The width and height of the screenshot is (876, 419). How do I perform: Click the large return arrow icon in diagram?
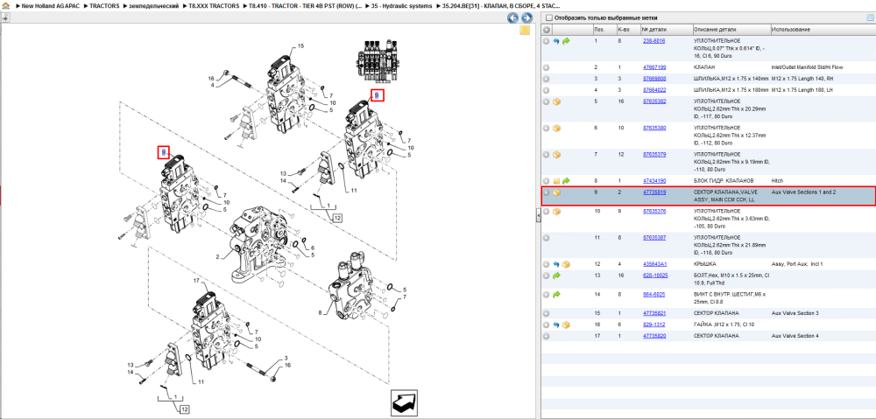pyautogui.click(x=405, y=402)
